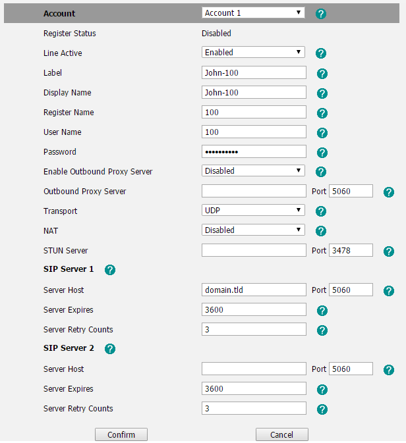Screen dimensions: 406x443
Task: Open help for the Label field
Action: pyautogui.click(x=322, y=74)
